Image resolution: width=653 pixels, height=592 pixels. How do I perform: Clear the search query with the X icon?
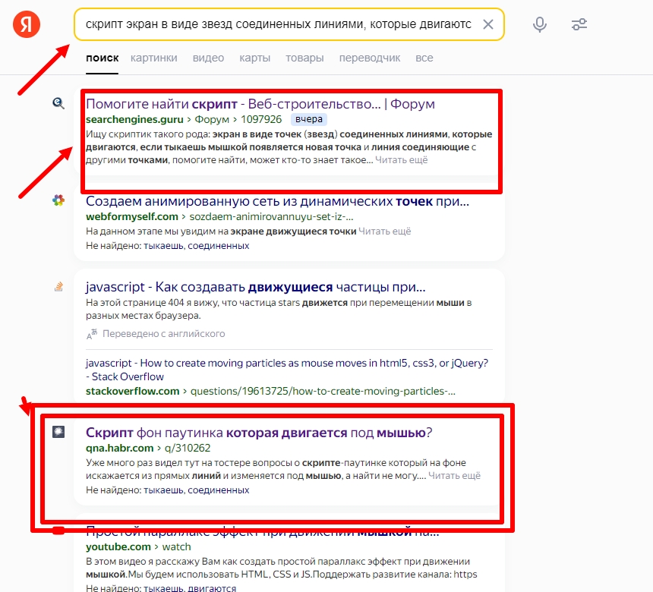point(488,24)
